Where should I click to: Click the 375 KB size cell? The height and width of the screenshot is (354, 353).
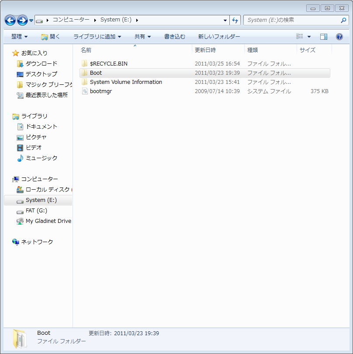click(x=319, y=91)
